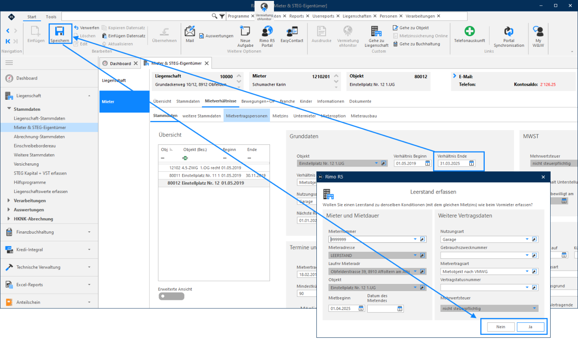The height and width of the screenshot is (348, 578).
Task: Open Mehrwertsteuer dropdown in Leerstand dialog
Action: click(x=535, y=308)
